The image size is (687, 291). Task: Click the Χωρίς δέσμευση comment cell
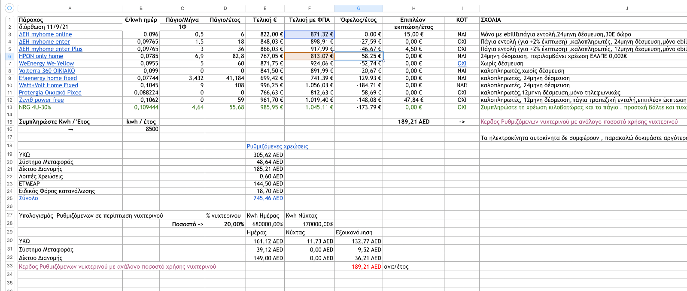click(583, 64)
